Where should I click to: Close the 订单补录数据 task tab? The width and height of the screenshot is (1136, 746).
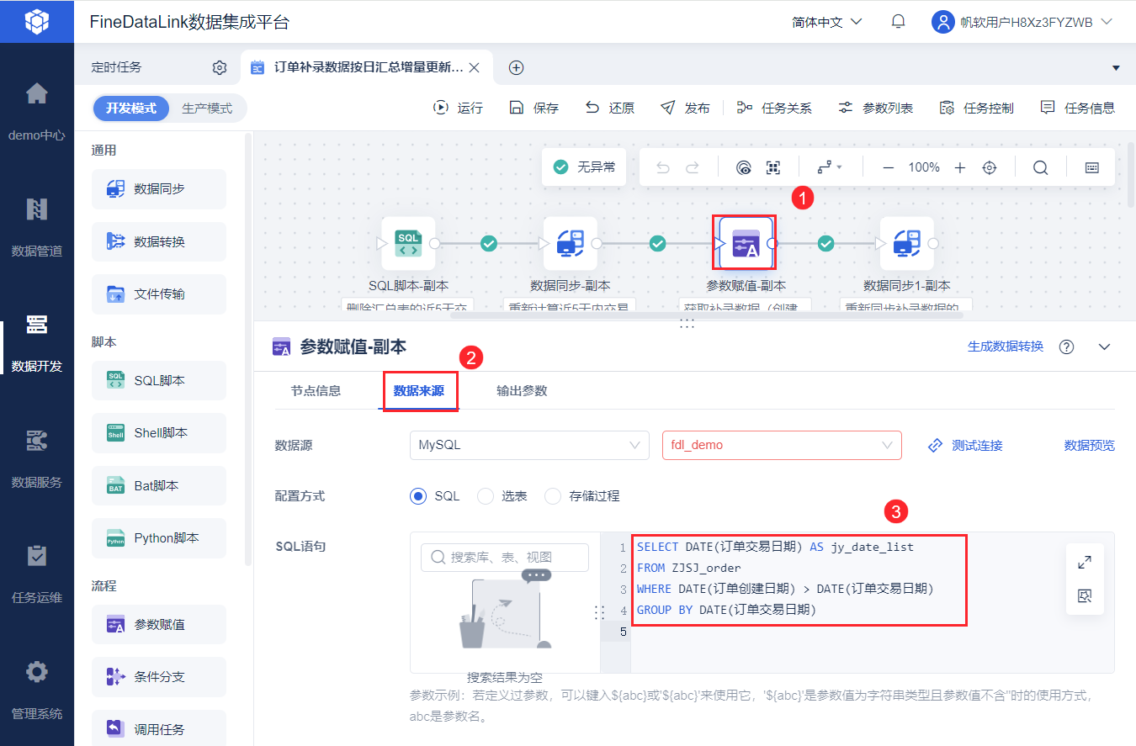(474, 67)
